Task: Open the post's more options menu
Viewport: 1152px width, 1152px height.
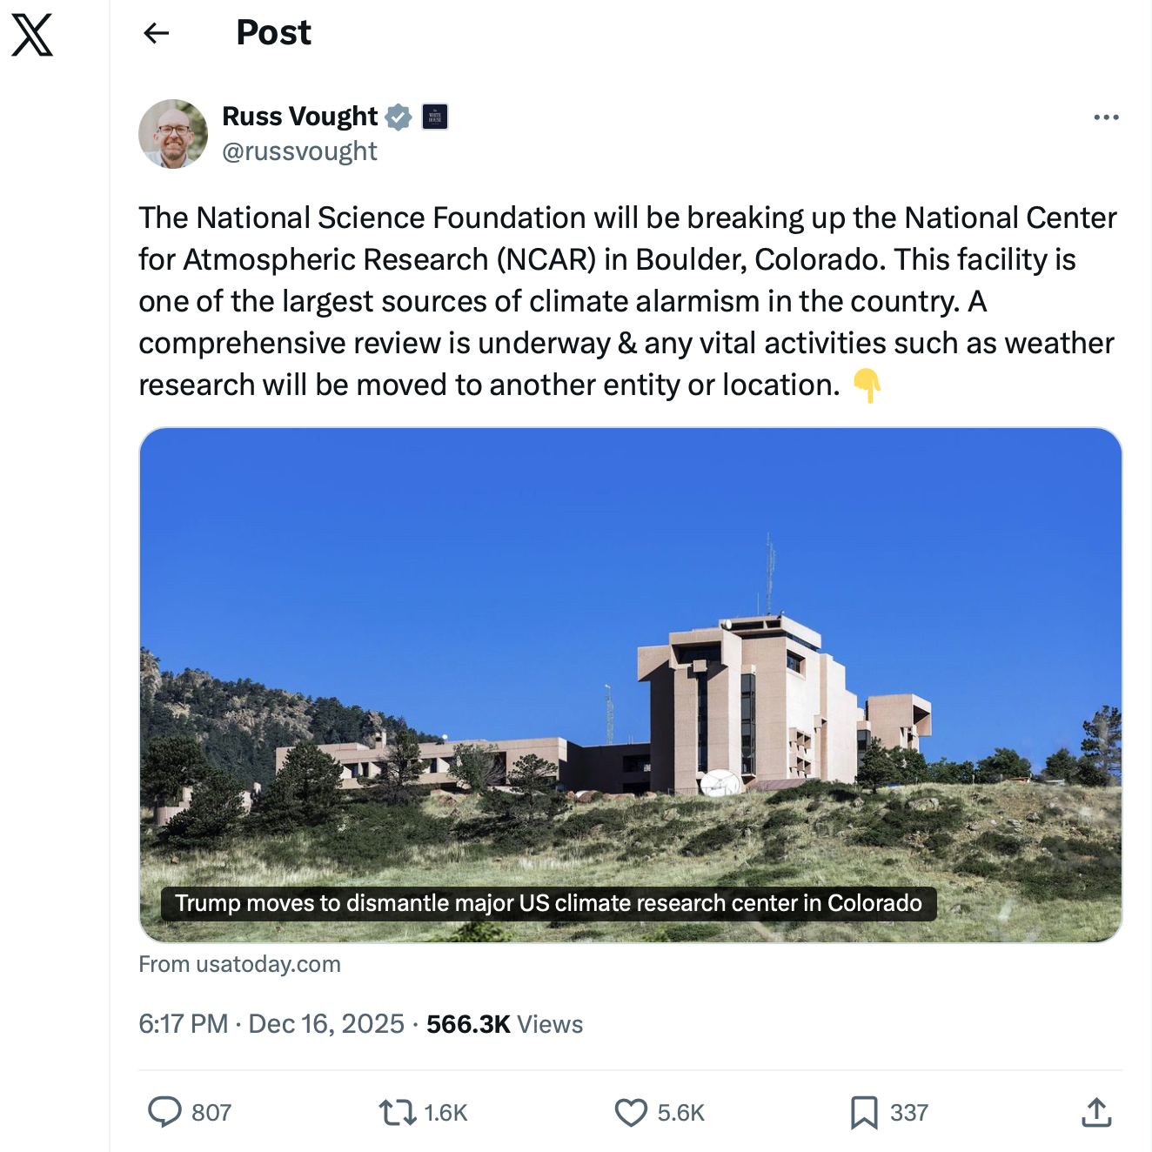Action: point(1106,117)
